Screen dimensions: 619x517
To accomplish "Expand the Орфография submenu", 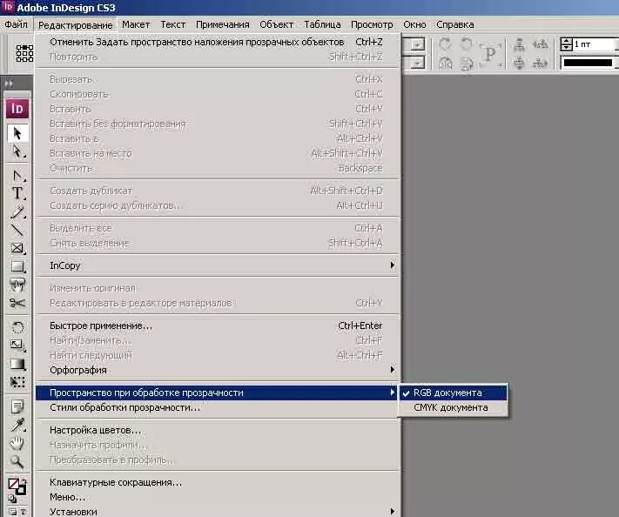I will [218, 370].
